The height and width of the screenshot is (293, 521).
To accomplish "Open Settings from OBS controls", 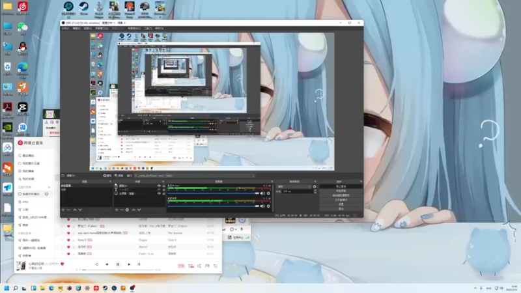I will (x=341, y=204).
